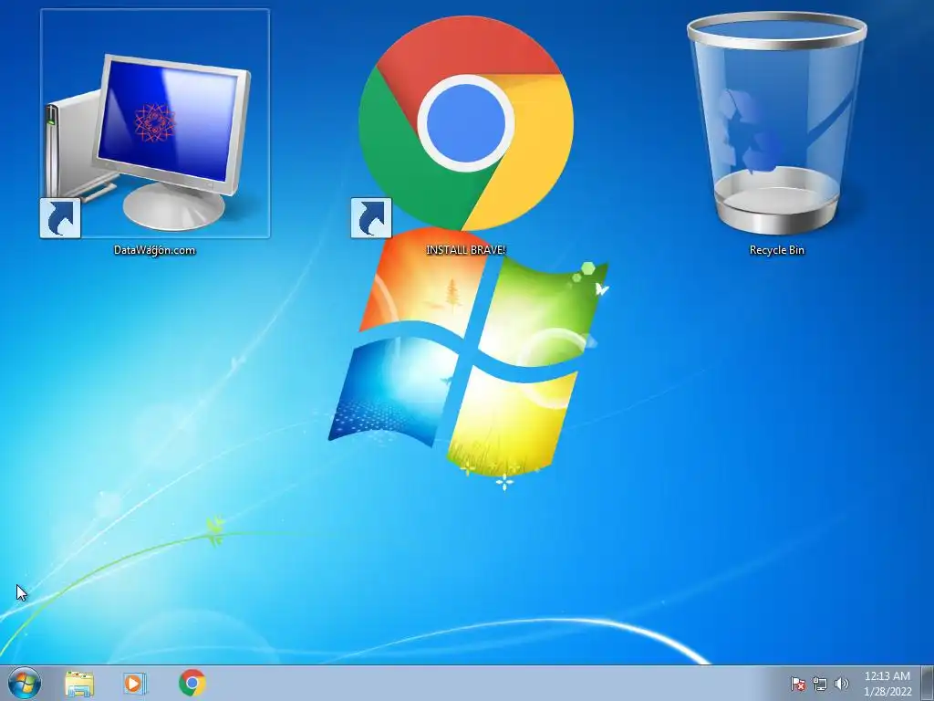
Task: Open the volume speaker tray icon
Action: tap(841, 684)
